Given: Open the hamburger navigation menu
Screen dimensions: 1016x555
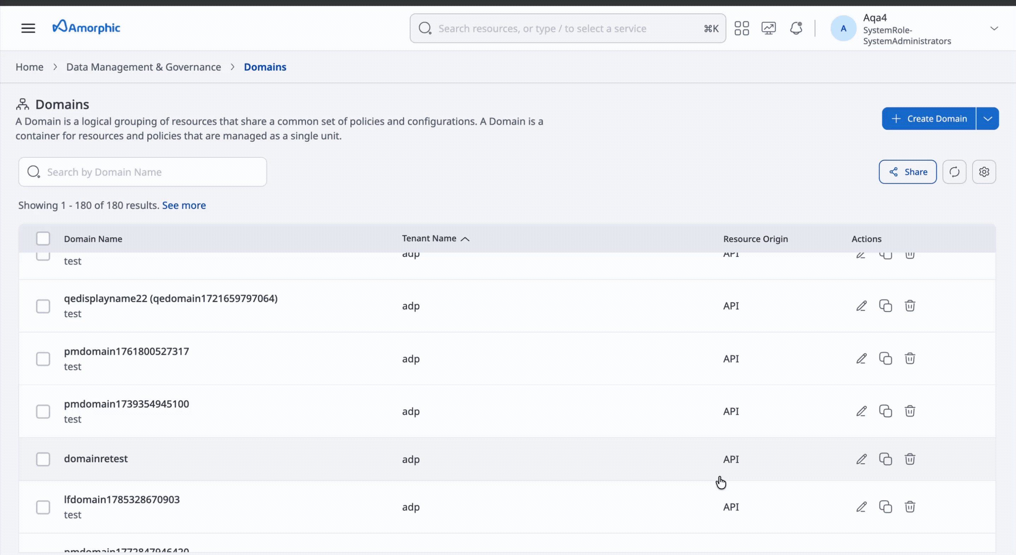Looking at the screenshot, I should click(x=28, y=28).
